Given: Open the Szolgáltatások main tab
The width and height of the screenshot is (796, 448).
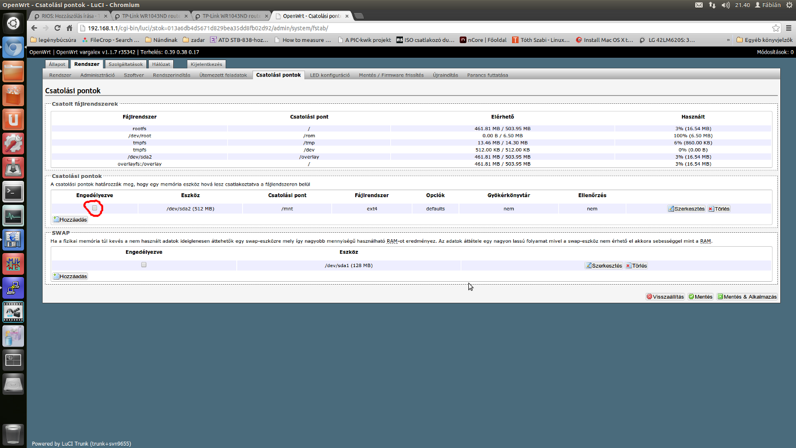Looking at the screenshot, I should click(125, 64).
